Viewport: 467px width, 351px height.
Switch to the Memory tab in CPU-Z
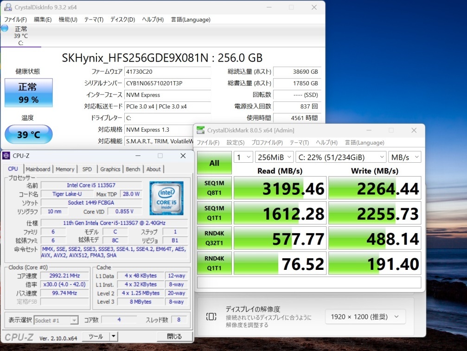(x=65, y=169)
